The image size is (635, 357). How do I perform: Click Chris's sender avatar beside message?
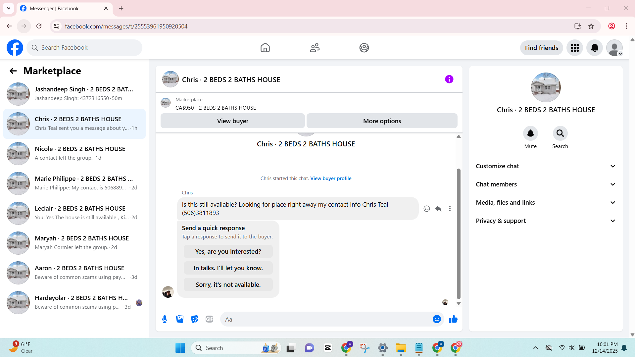(x=168, y=292)
